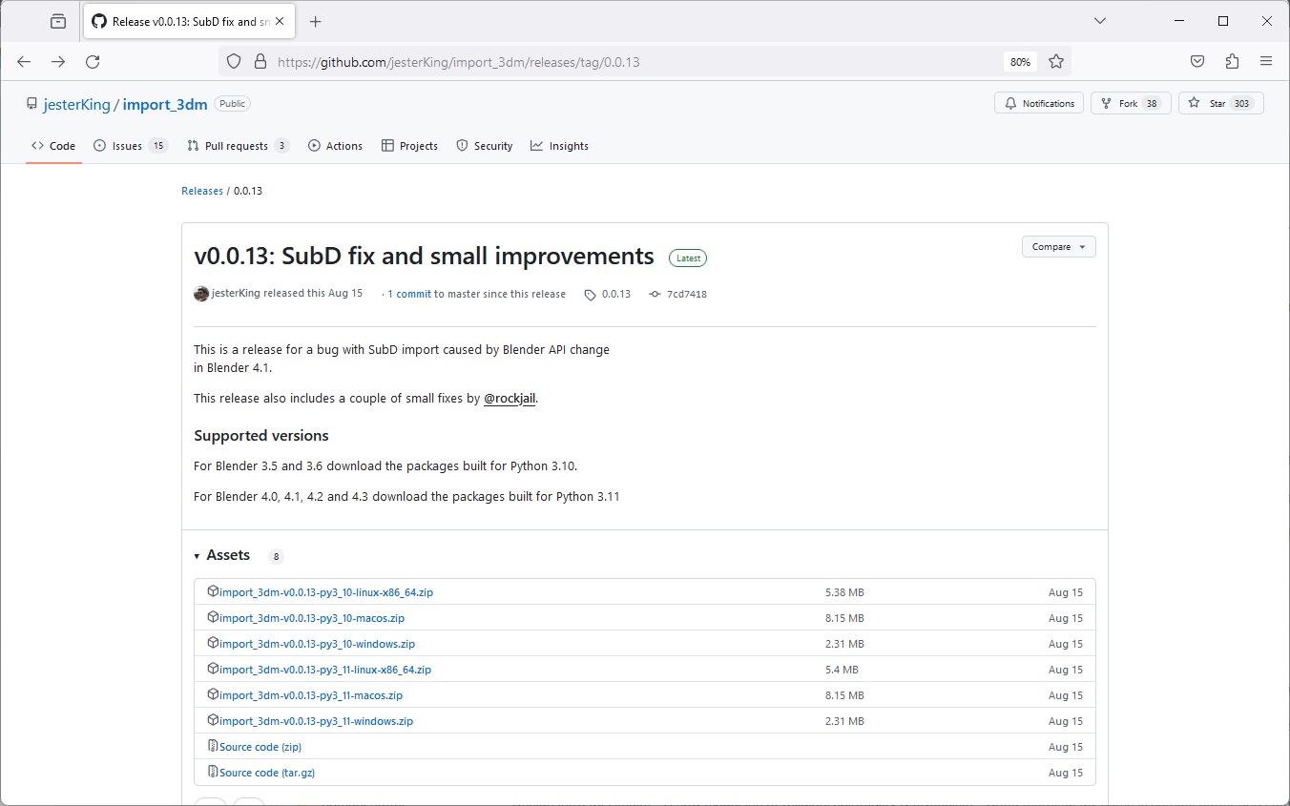The image size is (1290, 806).
Task: Click the 5.4 MB file size text
Action: coord(842,670)
